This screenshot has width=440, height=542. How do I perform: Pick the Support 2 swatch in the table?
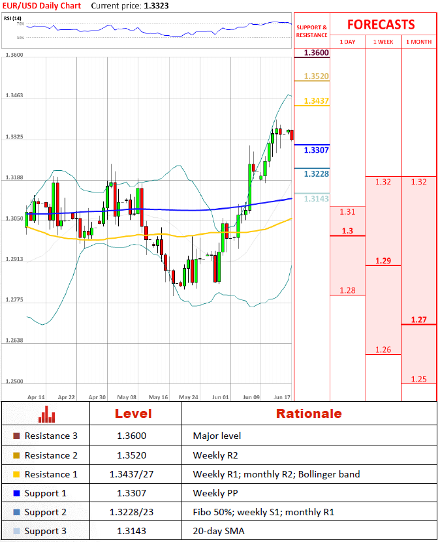tap(16, 512)
